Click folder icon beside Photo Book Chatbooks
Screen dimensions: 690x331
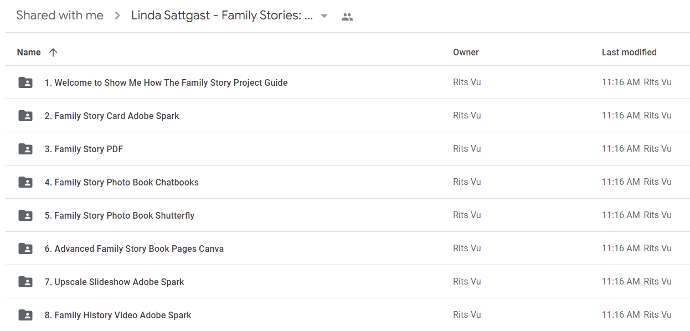(x=25, y=182)
